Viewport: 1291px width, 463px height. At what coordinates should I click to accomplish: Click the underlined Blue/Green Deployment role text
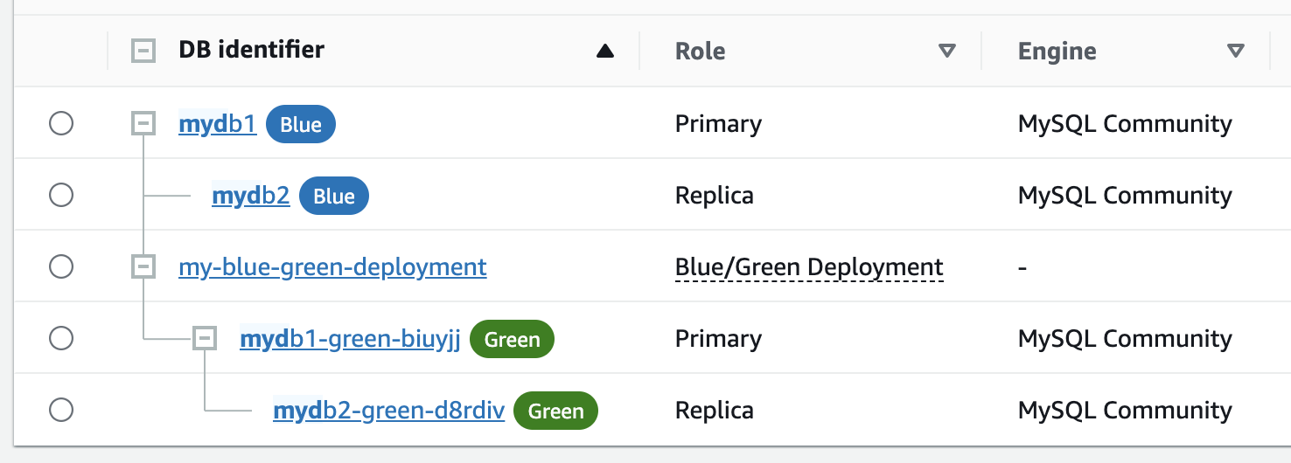pos(809,267)
